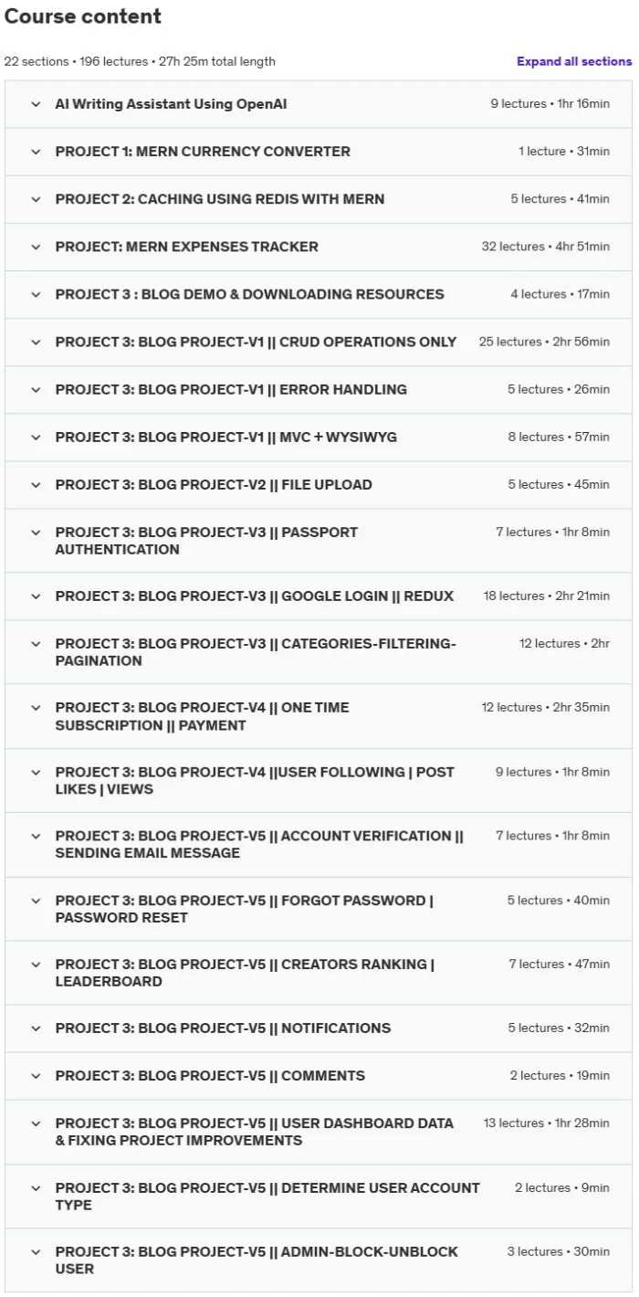Viewport: 639px width, 1297px height.
Task: Open chevron for Caching Using Redis with MERN
Action: [x=36, y=199]
